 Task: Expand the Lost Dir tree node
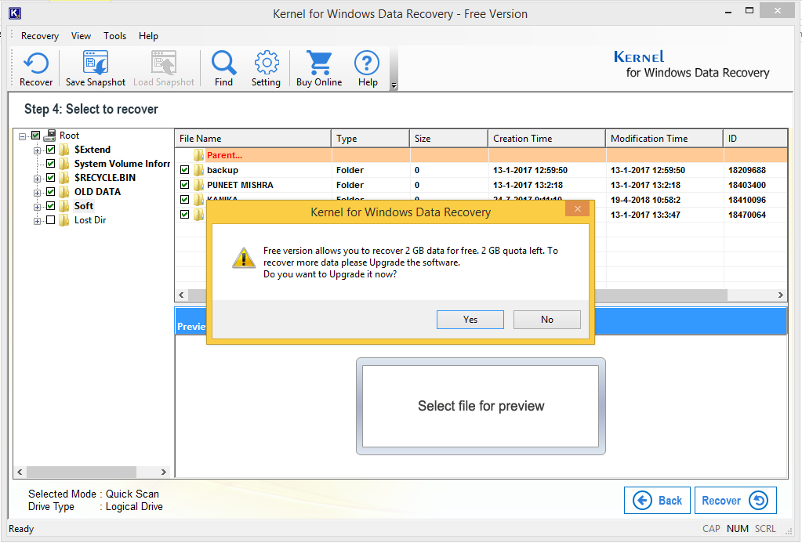[37, 222]
